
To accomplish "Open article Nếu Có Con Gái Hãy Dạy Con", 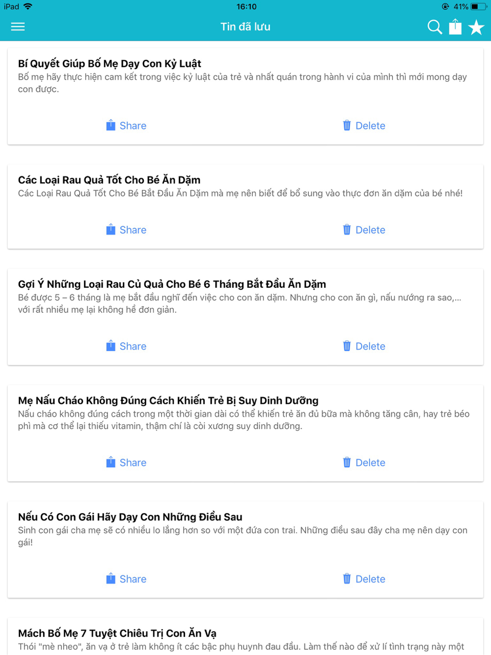I will click(x=130, y=517).
